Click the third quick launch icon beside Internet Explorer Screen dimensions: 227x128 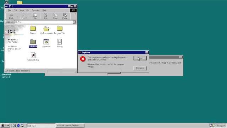22,126
